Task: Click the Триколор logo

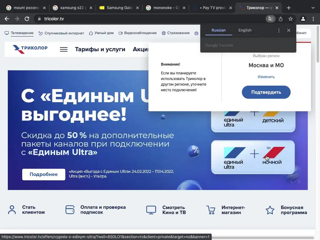Action: tap(30, 49)
